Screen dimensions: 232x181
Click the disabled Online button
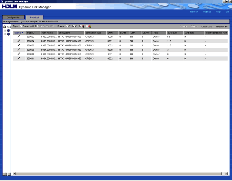183,27
